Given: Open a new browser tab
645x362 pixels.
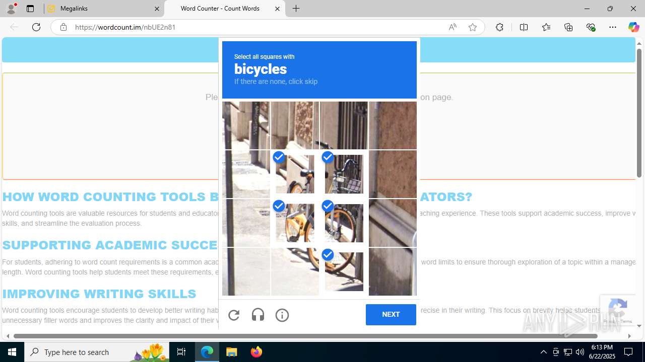Looking at the screenshot, I should [x=296, y=9].
